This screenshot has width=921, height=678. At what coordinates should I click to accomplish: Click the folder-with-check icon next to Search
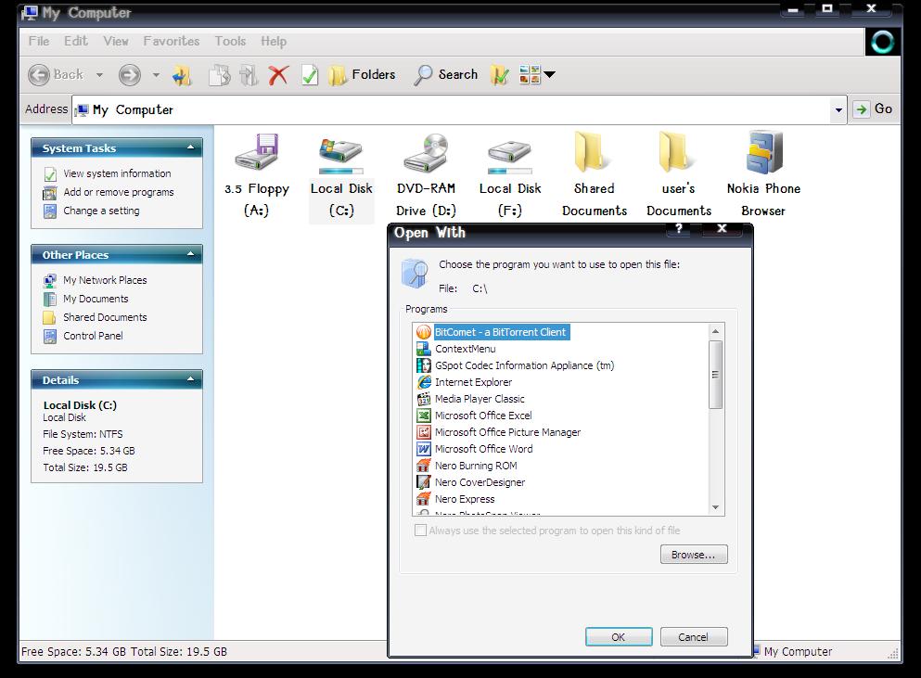coord(499,75)
